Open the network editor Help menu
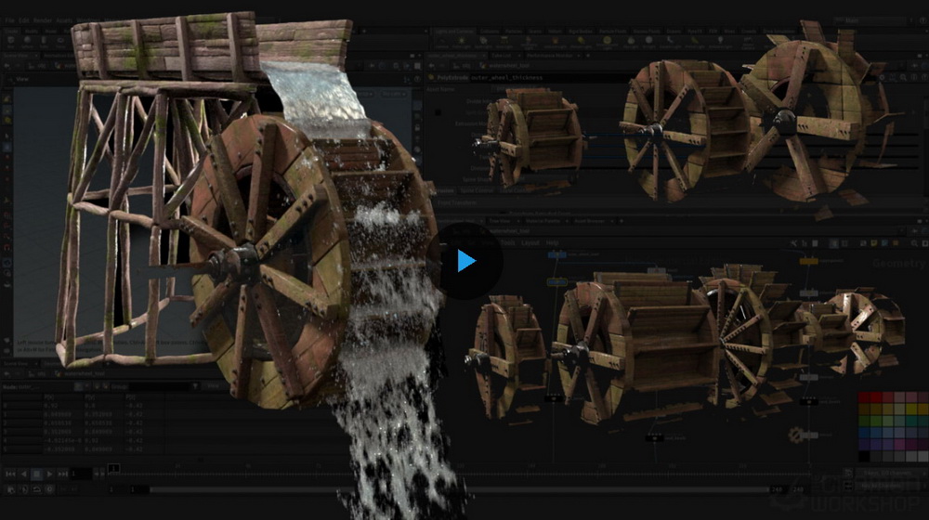This screenshot has width=929, height=520. [552, 243]
